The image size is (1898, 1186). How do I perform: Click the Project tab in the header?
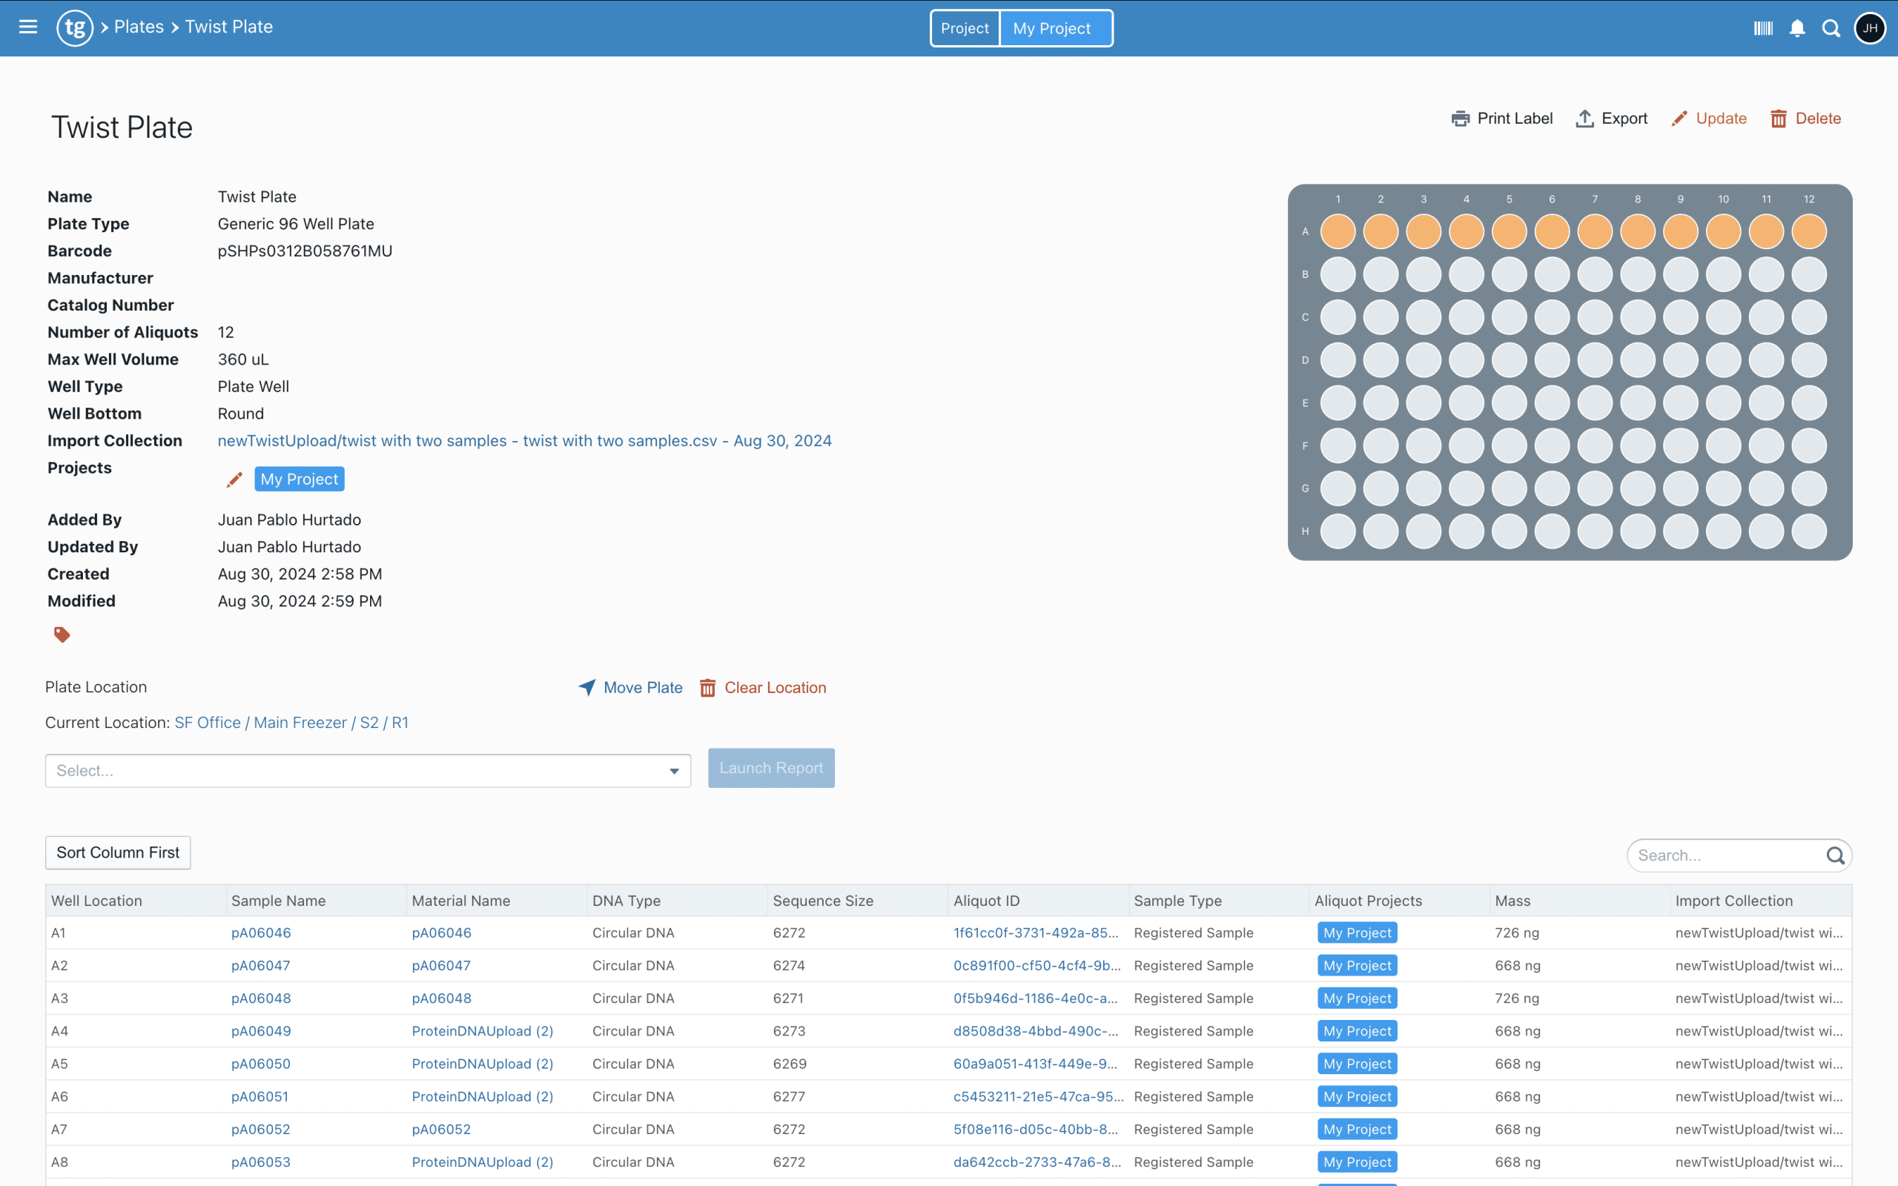(x=964, y=28)
